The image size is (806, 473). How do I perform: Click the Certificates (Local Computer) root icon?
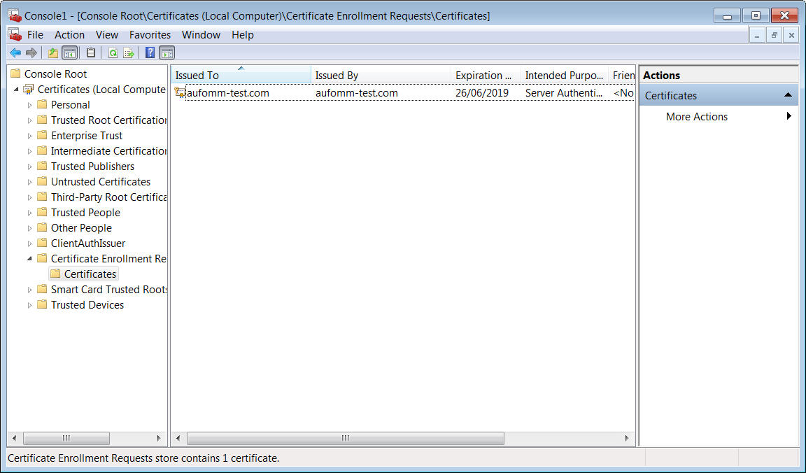coord(29,90)
